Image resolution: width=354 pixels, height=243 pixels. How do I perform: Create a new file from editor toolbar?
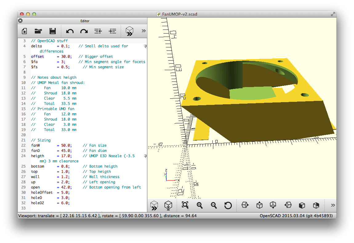coord(24,31)
